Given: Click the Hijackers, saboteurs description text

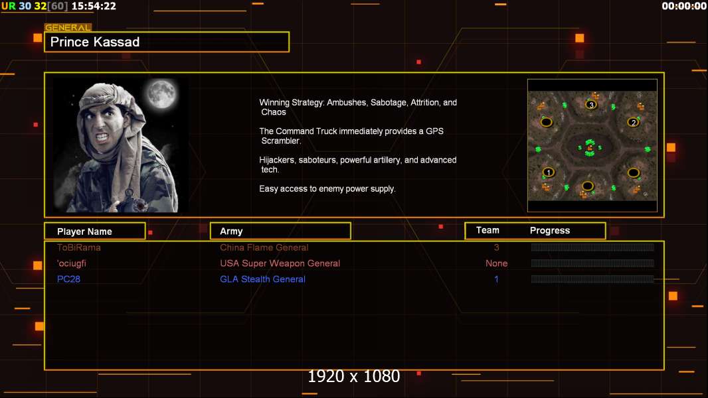Looking at the screenshot, I should [x=357, y=165].
